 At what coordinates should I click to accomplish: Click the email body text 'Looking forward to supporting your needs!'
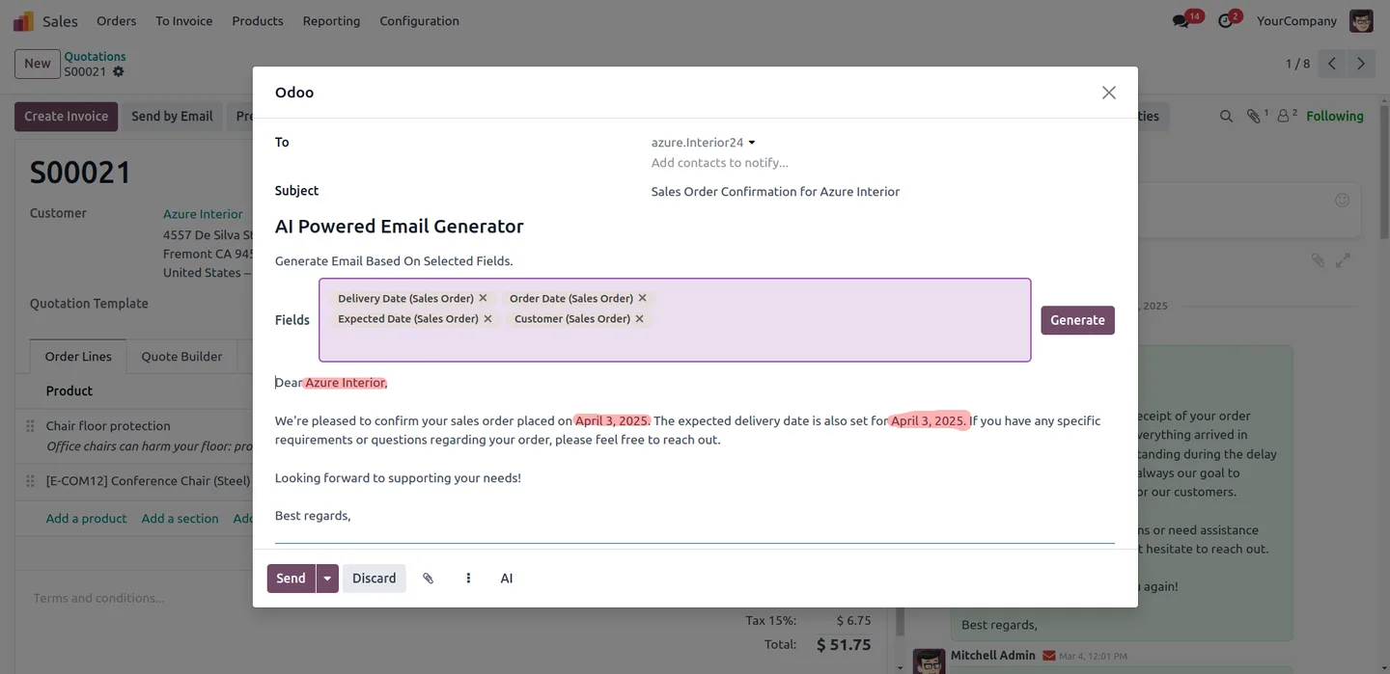[398, 478]
